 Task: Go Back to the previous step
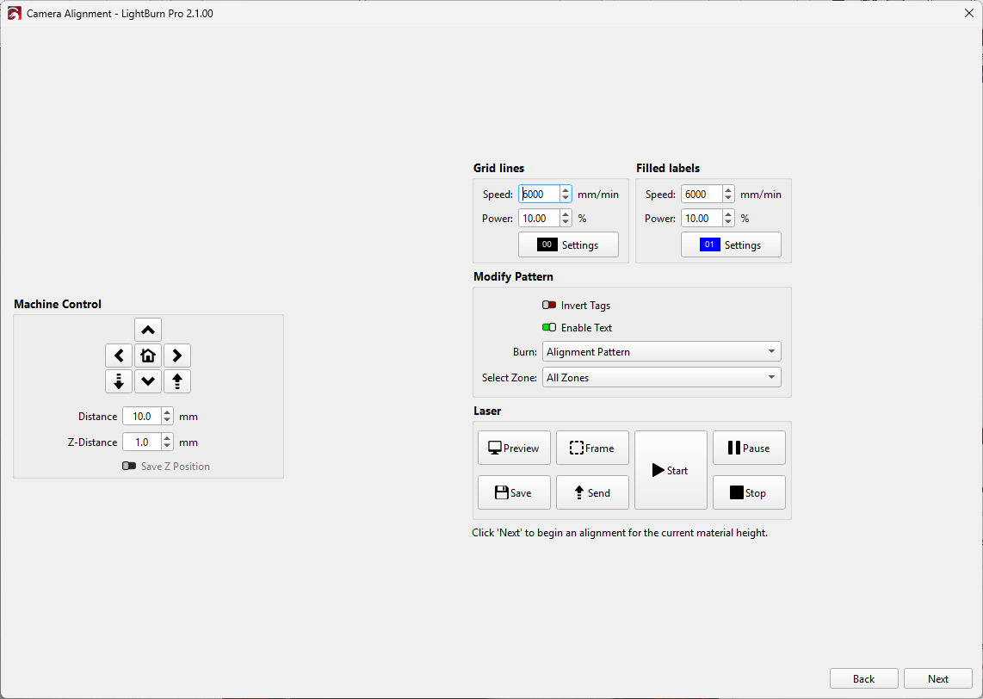pyautogui.click(x=863, y=679)
